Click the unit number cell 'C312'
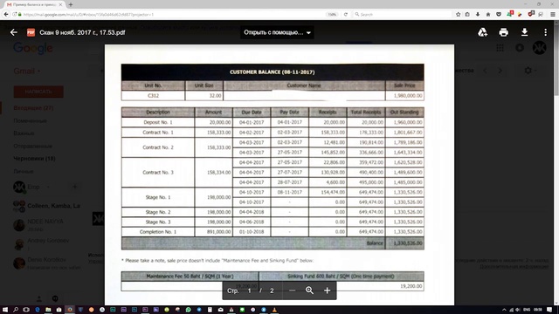The height and width of the screenshot is (314, 559). coord(154,95)
